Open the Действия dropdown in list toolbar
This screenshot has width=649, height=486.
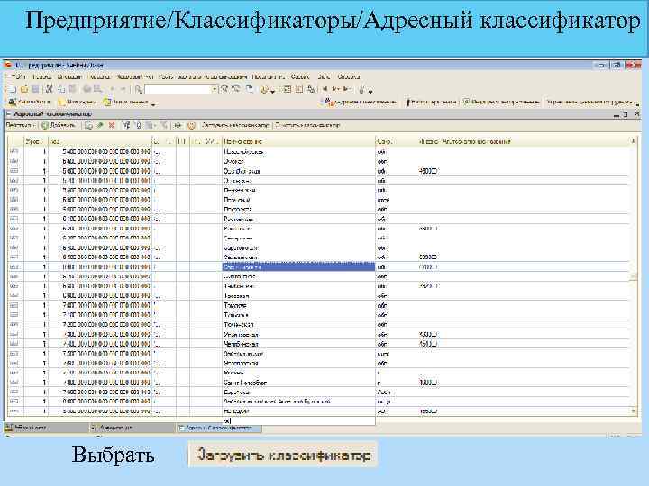20,125
